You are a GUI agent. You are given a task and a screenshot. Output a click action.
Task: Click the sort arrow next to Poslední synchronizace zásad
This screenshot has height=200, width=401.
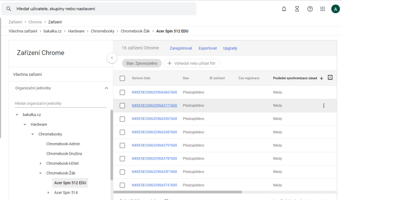[322, 78]
